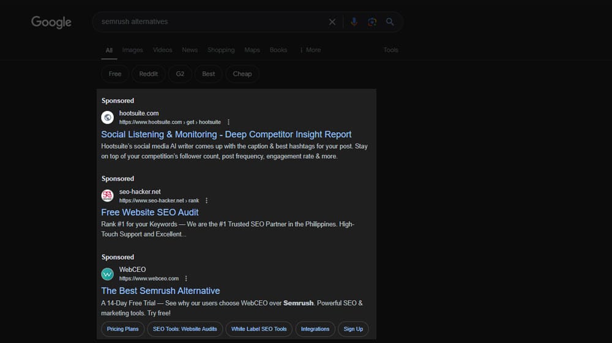Expand the More search categories menu
612x343 pixels.
310,50
